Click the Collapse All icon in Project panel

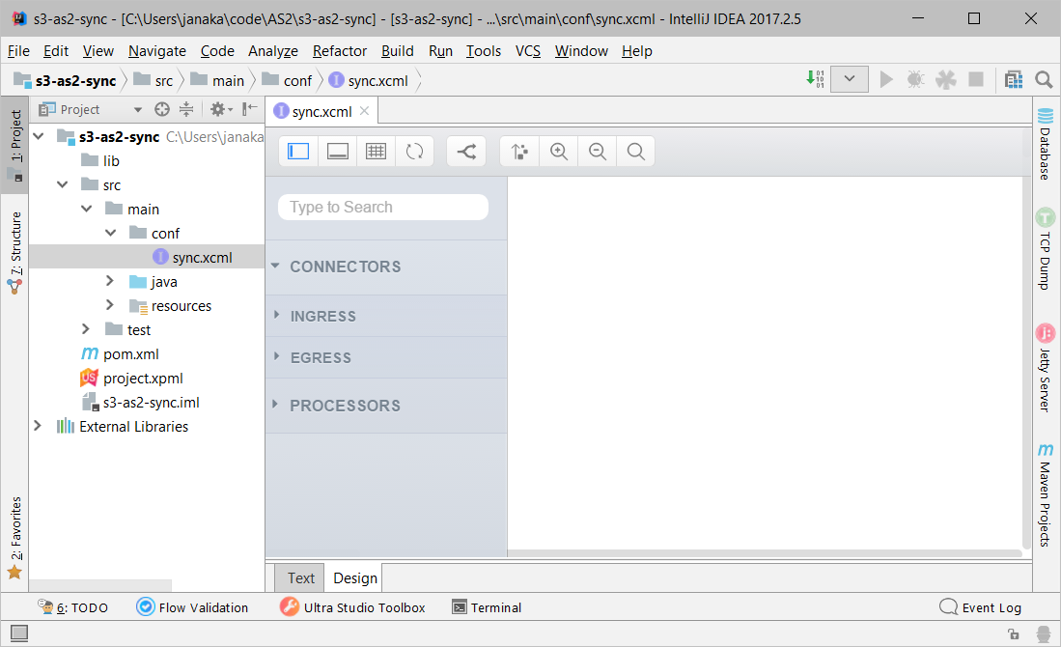pyautogui.click(x=186, y=109)
